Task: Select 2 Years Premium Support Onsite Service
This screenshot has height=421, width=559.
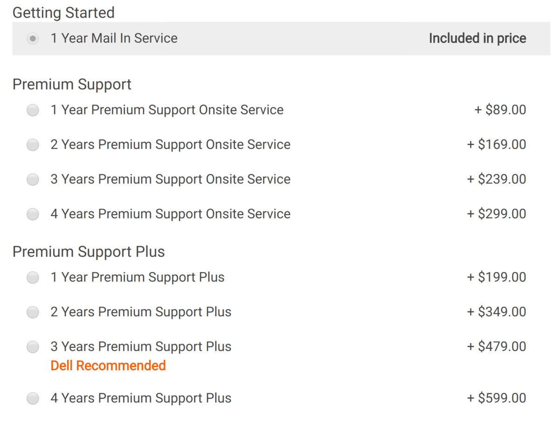Action: (x=33, y=145)
